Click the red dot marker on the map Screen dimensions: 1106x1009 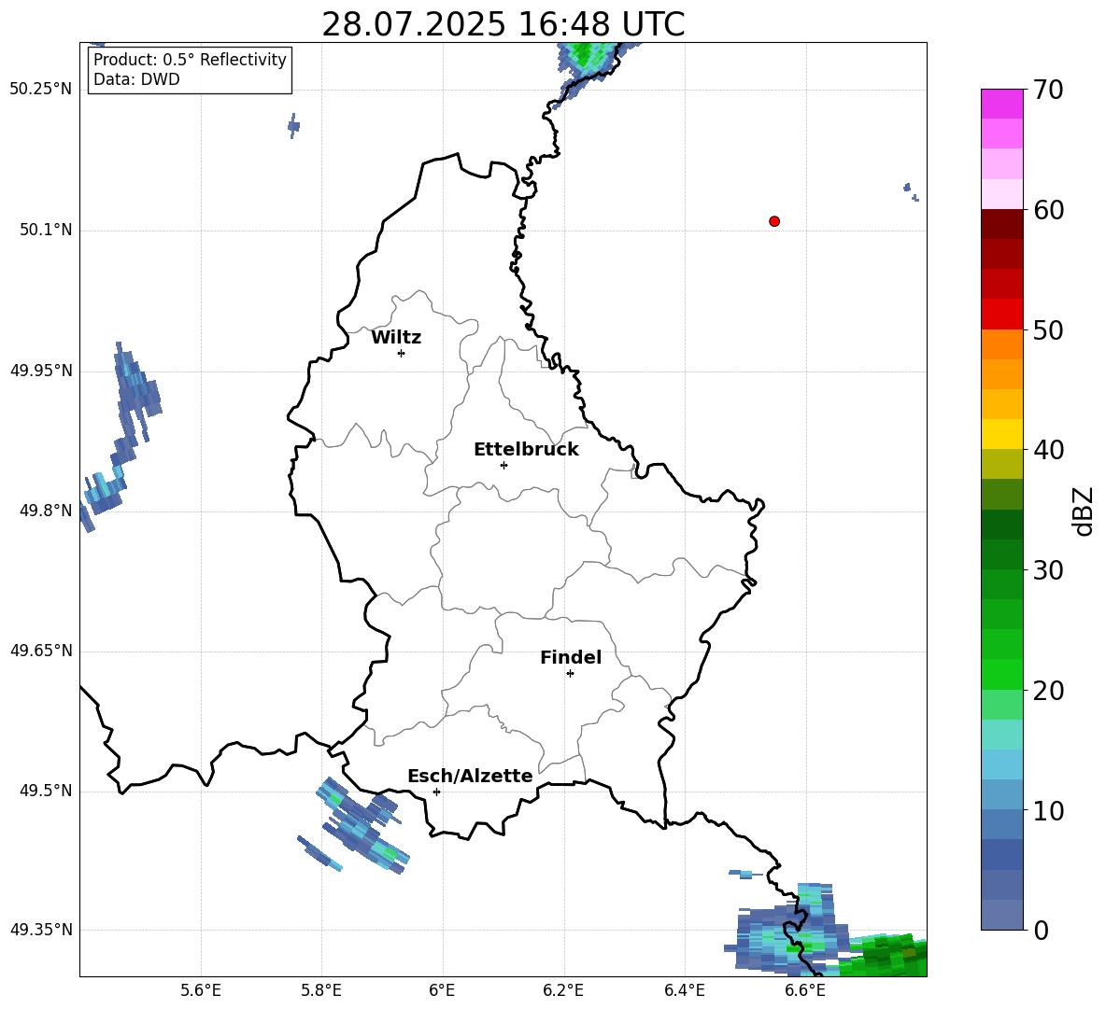(x=774, y=221)
